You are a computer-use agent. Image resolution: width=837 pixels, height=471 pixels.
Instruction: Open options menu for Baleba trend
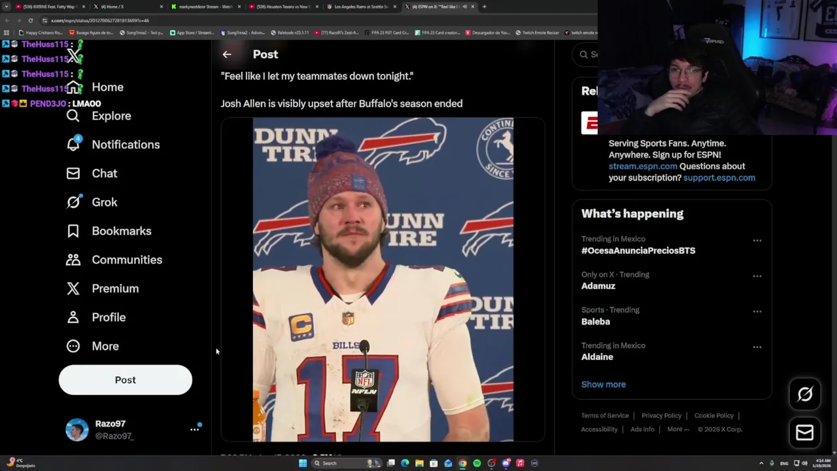(x=757, y=311)
